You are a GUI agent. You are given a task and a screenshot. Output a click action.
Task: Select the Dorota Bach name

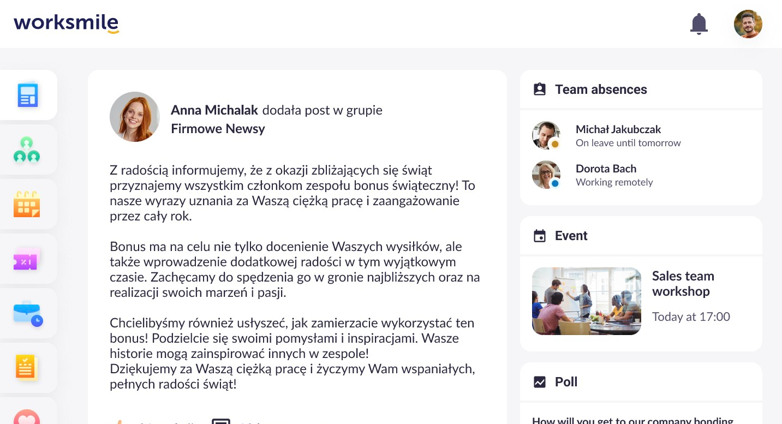[x=606, y=169]
